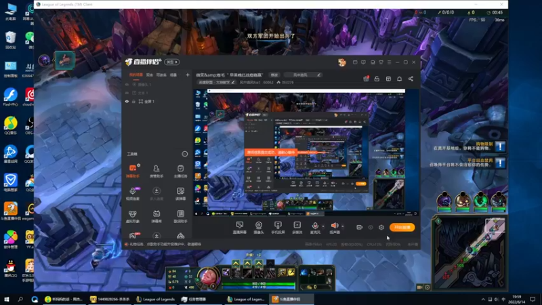
Task: Select the 摄像头 1 source row
Action: (x=157, y=84)
